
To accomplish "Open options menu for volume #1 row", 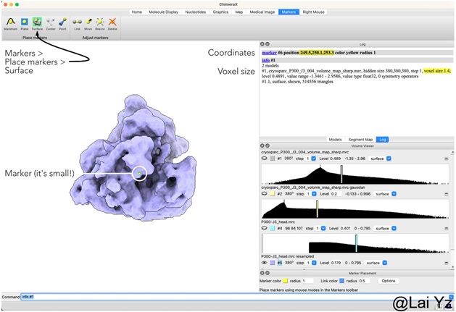I will [447, 159].
